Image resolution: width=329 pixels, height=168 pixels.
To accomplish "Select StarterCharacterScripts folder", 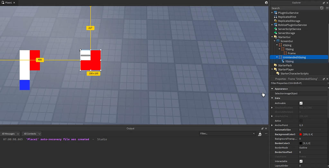I will tap(292, 73).
